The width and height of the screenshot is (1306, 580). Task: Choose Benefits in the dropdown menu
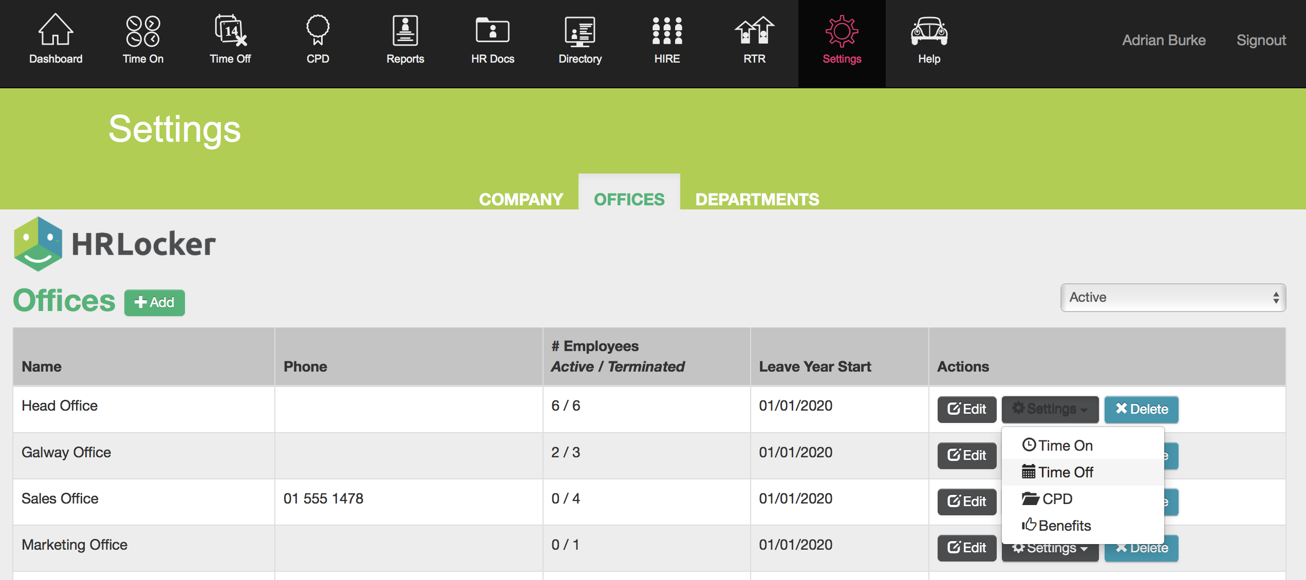pyautogui.click(x=1064, y=526)
